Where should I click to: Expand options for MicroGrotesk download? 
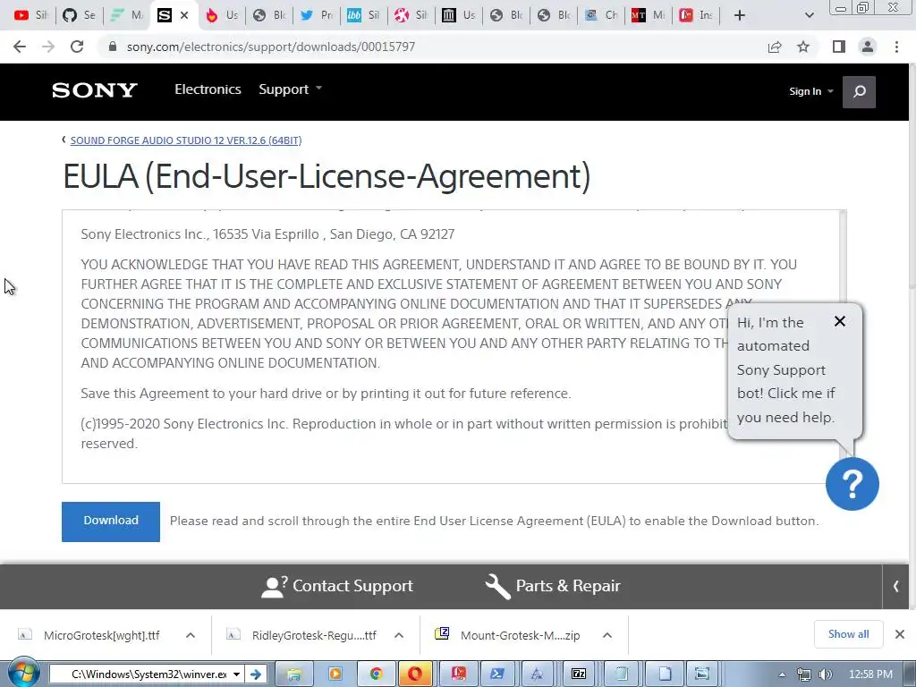click(191, 635)
